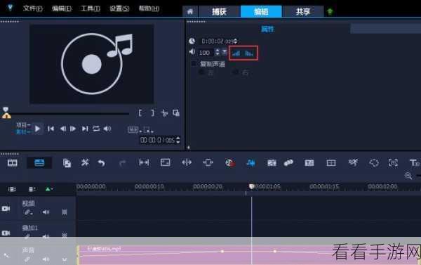Enable the 复制声道 (duplicate channel) checkbox
421x265 pixels.
[x=194, y=64]
